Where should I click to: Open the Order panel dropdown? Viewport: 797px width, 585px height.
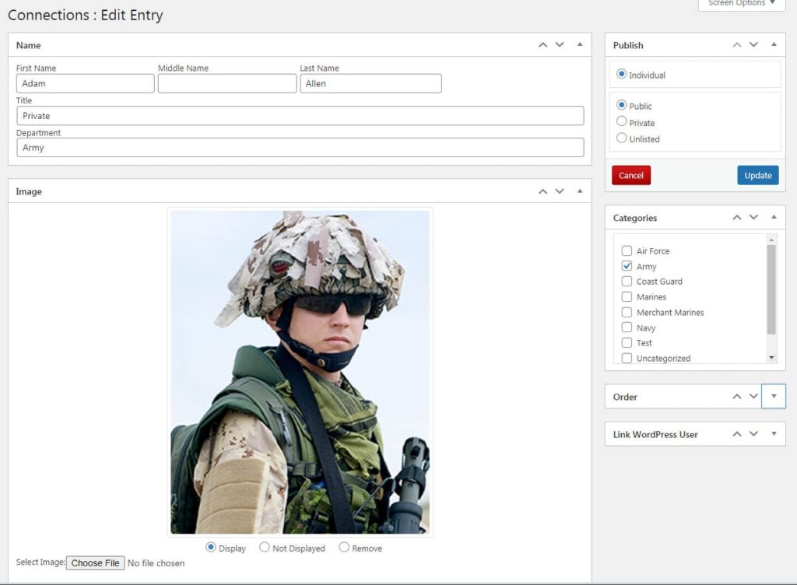coord(773,397)
